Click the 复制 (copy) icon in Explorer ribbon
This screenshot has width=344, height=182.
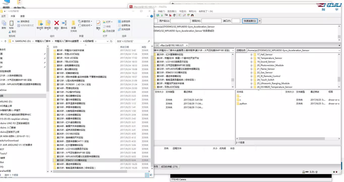point(4,23)
